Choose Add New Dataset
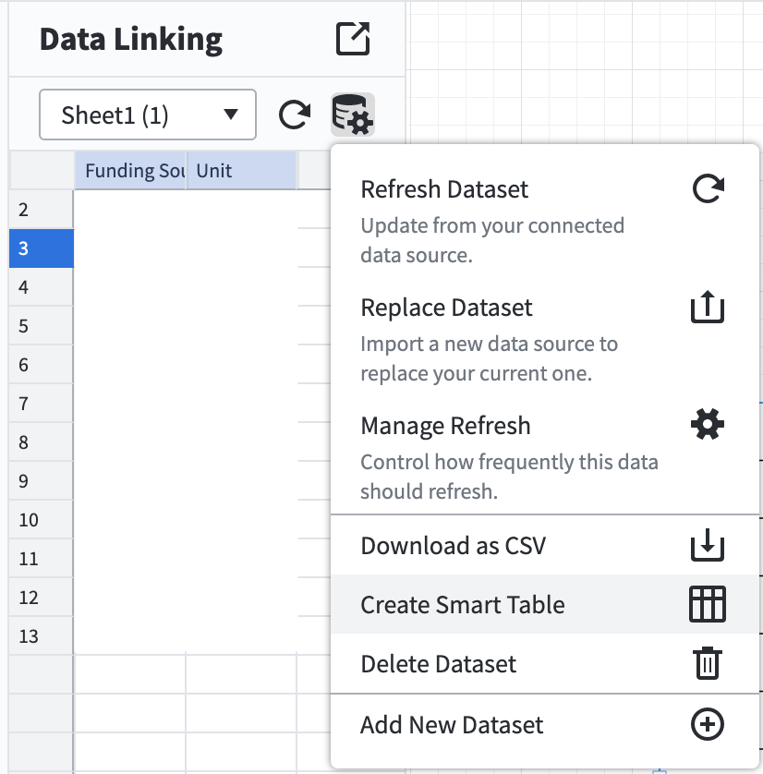Viewport: 763px width, 774px height. [452, 724]
